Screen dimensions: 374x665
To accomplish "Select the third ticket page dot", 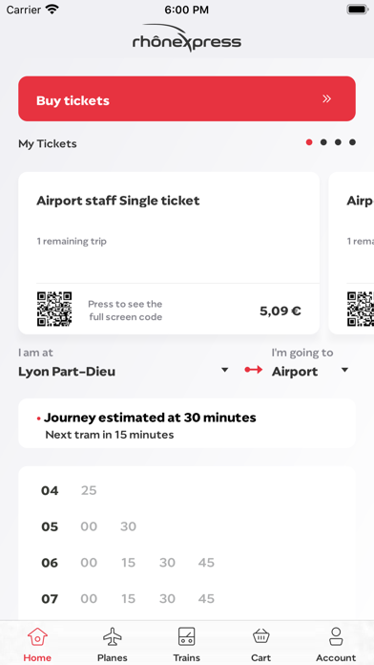I will point(338,142).
